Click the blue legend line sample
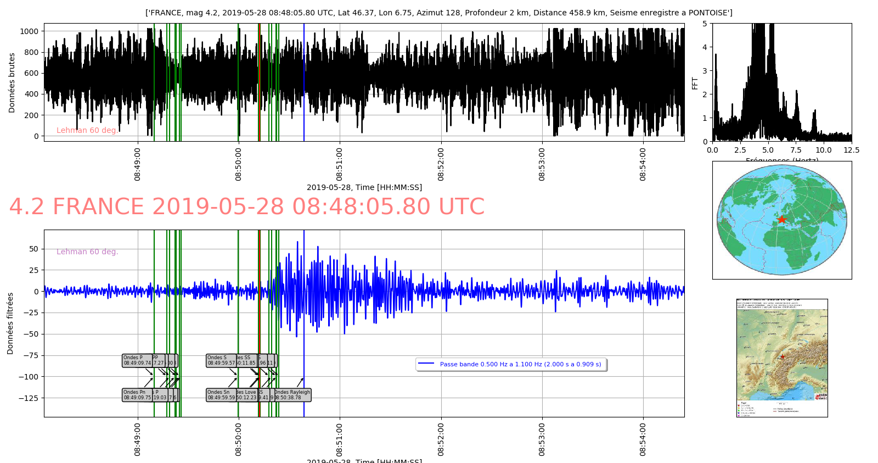 tap(426, 364)
